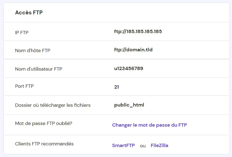Select the public_html folder value
Screen dimensions: 232x157
129,105
